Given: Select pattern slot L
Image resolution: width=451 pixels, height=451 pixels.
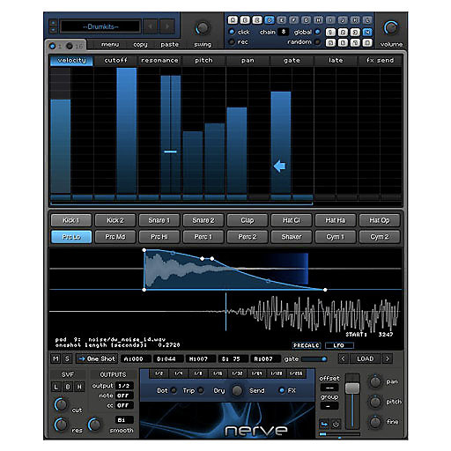Looking at the screenshot, I should point(367,20).
